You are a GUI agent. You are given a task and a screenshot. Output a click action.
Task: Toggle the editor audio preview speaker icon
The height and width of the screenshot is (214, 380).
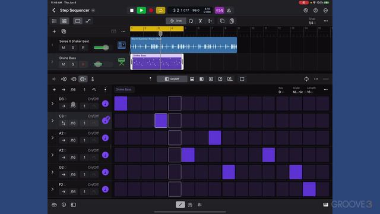[54, 79]
